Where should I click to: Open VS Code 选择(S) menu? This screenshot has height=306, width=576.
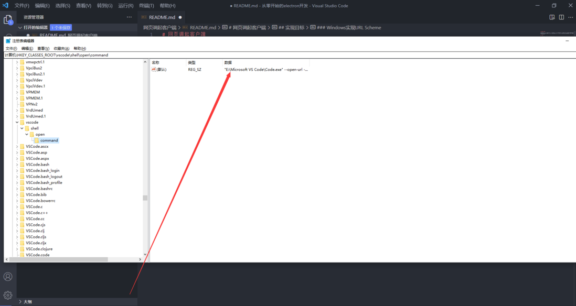(x=63, y=6)
